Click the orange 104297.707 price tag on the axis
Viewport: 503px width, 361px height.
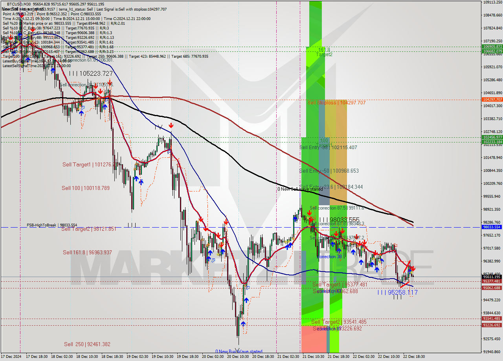(492, 100)
